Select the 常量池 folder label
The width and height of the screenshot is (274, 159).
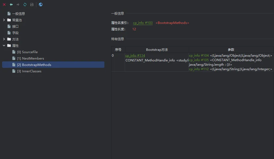[17, 20]
